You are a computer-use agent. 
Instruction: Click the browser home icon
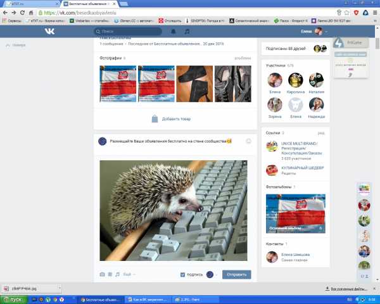tap(31, 13)
